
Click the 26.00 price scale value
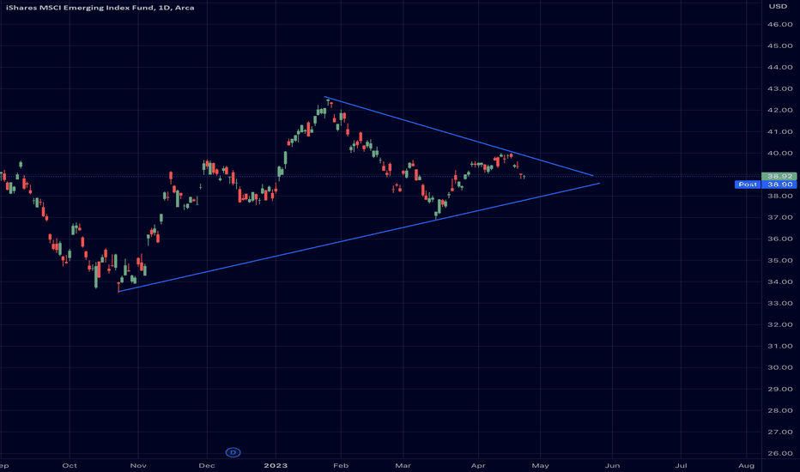780,453
